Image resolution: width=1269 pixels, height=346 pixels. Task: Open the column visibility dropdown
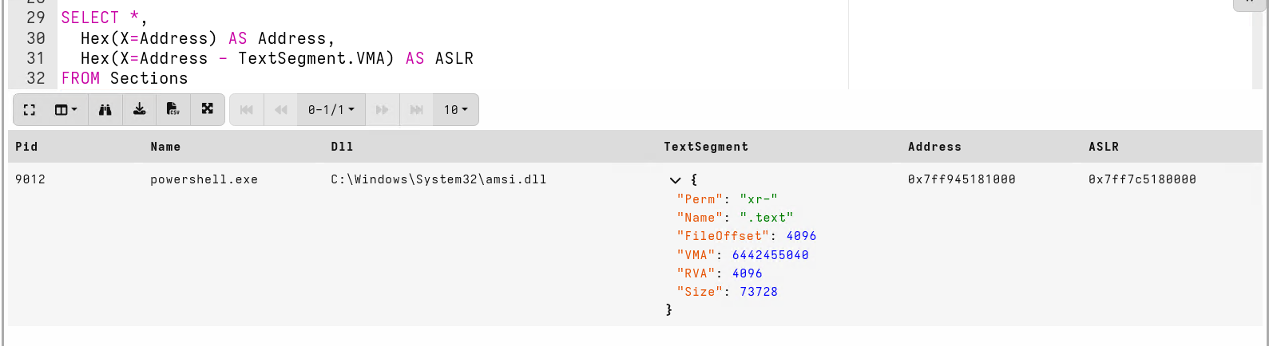point(65,110)
